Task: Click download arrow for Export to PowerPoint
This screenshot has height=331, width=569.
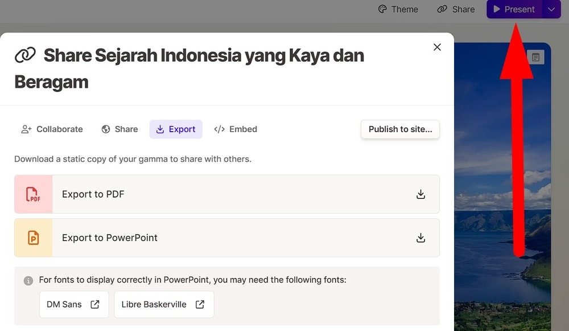Action: coord(420,238)
